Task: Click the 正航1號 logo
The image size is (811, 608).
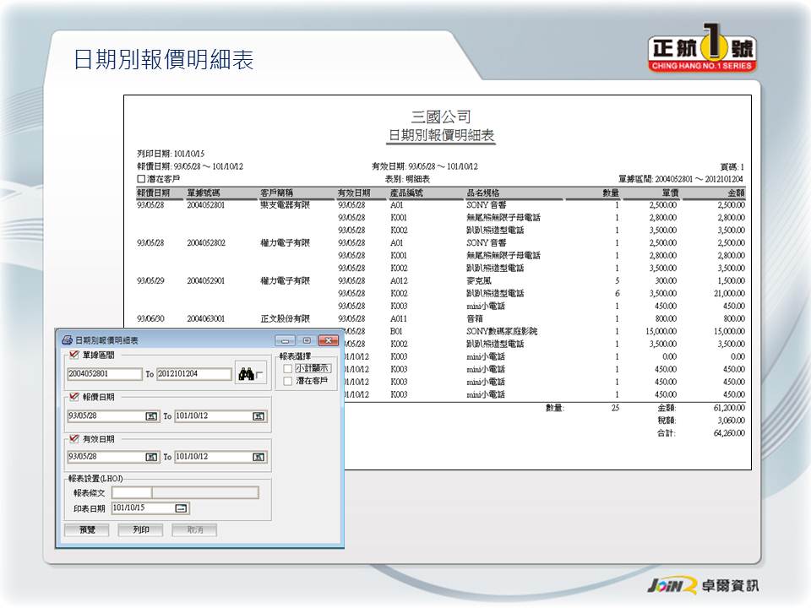Action: [x=702, y=52]
